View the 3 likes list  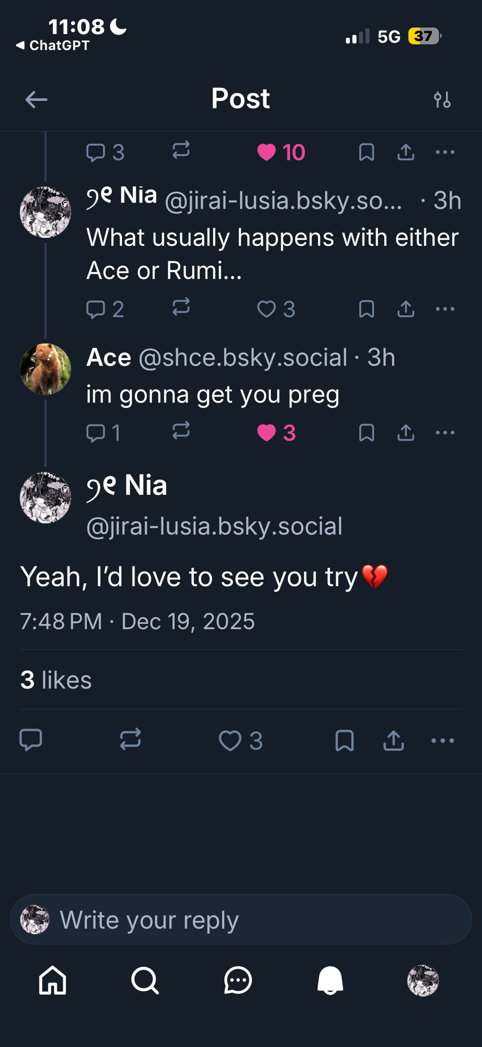[x=56, y=680]
